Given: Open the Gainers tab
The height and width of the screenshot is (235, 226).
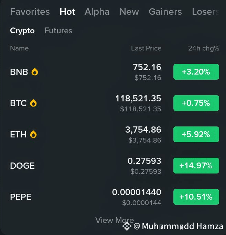Looking at the screenshot, I should [x=165, y=12].
